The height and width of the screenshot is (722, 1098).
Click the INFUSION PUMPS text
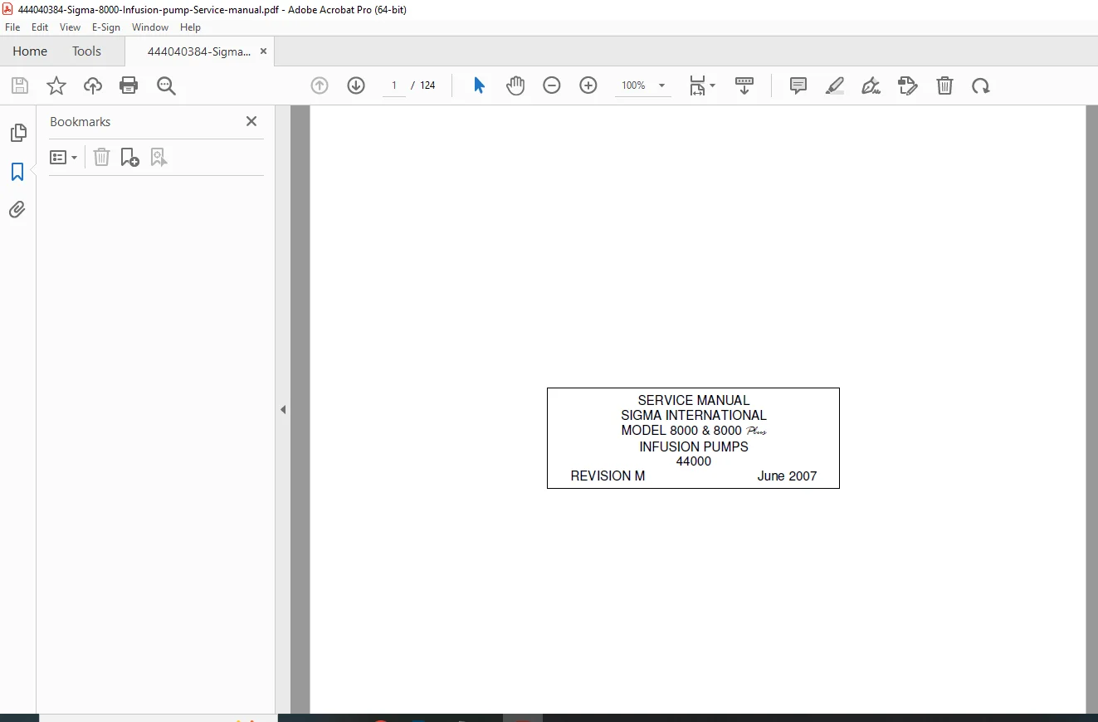694,446
